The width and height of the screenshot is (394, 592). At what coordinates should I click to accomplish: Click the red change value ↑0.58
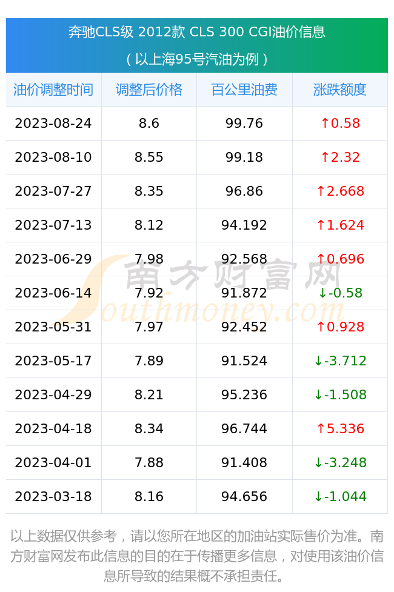340,124
